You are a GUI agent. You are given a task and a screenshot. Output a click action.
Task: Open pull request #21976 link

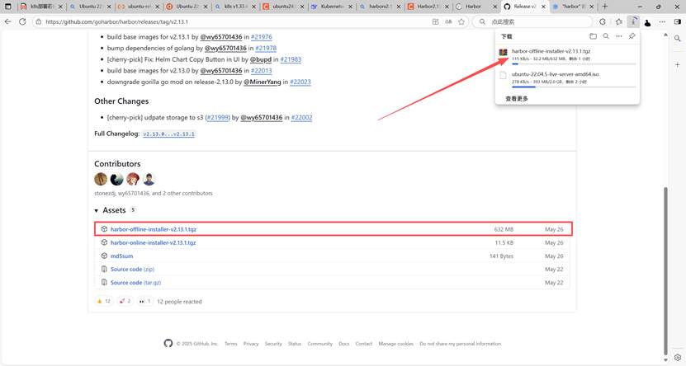pyautogui.click(x=262, y=37)
